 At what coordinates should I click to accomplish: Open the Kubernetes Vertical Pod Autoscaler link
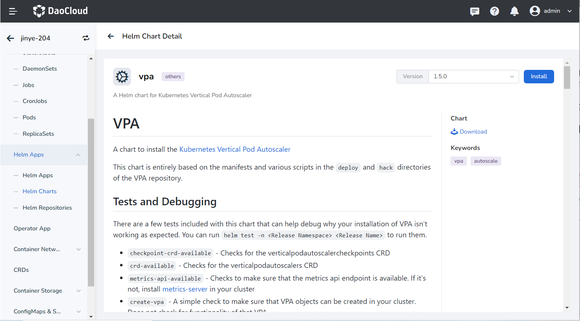(235, 149)
